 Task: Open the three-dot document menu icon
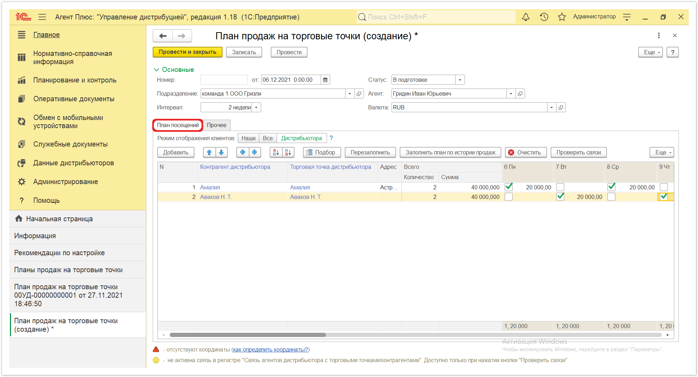659,35
